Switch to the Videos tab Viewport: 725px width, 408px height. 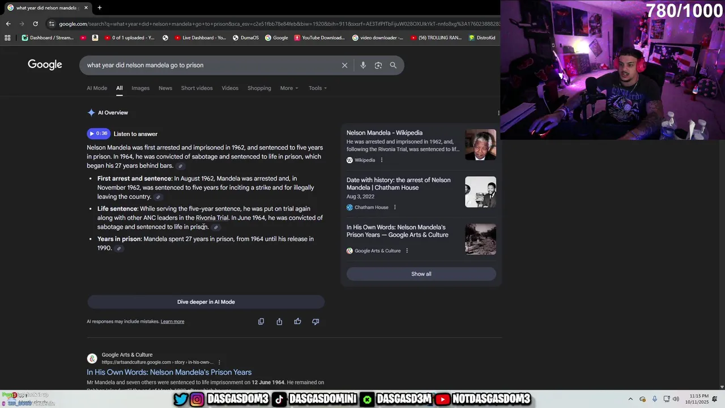click(x=230, y=88)
